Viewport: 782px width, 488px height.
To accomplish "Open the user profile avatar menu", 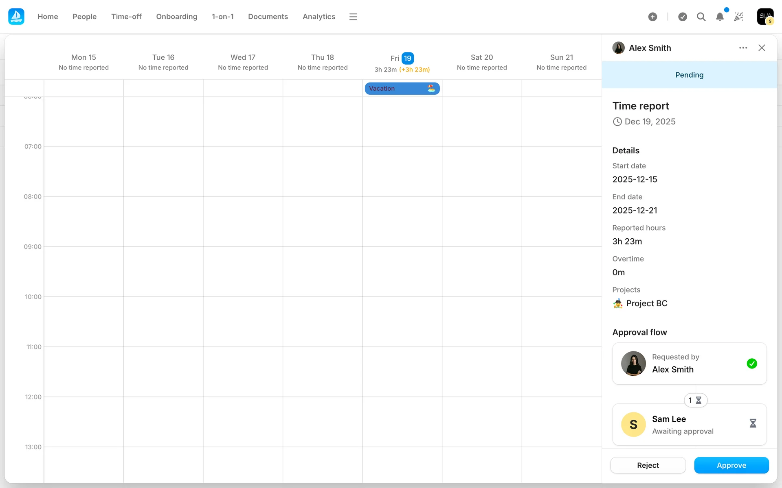I will [765, 17].
